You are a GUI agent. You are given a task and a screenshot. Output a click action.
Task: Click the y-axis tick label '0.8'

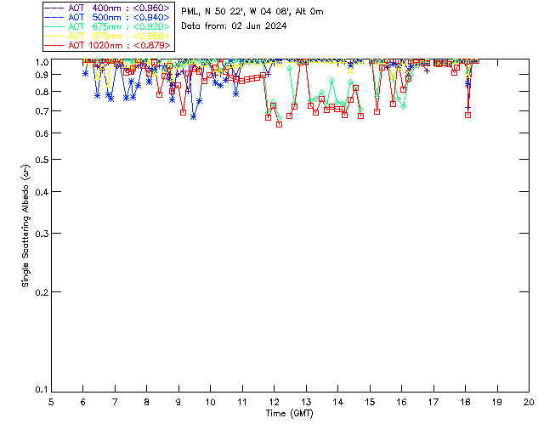click(42, 92)
